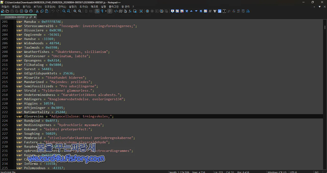Click the Copy icon
Viewport: 327px width, 173px height.
(42, 11)
